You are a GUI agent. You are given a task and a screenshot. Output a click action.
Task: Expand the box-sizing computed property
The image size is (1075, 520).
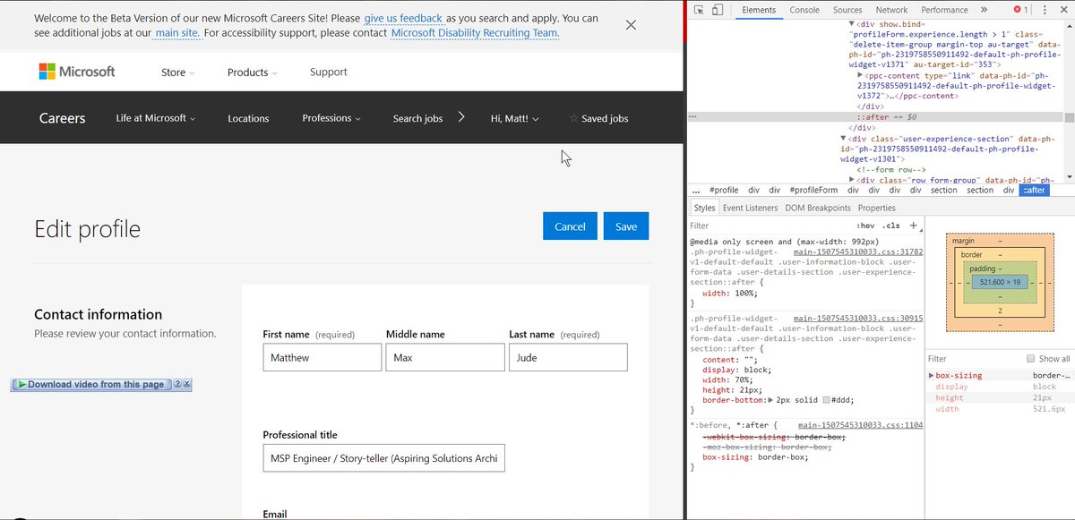[931, 376]
